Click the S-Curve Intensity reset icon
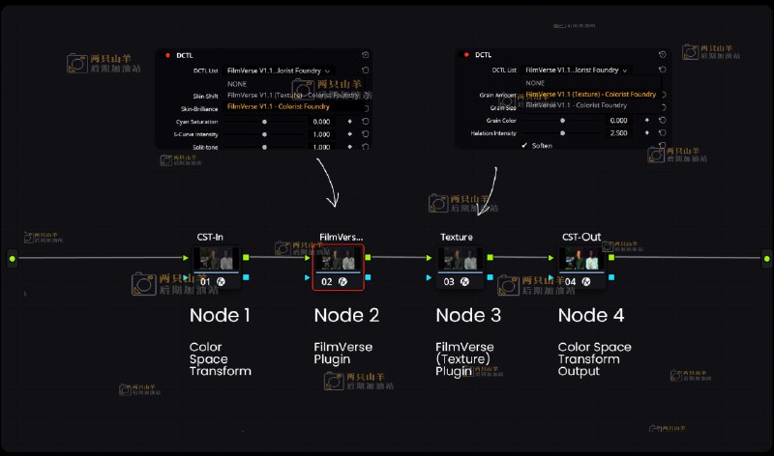This screenshot has width=774, height=456. (365, 134)
